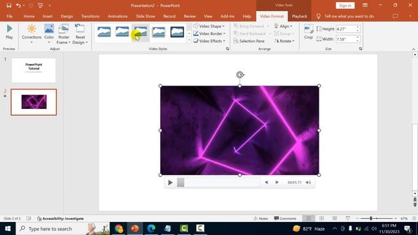The width and height of the screenshot is (418, 235).
Task: Open the Video Border dropdown
Action: pos(210,33)
